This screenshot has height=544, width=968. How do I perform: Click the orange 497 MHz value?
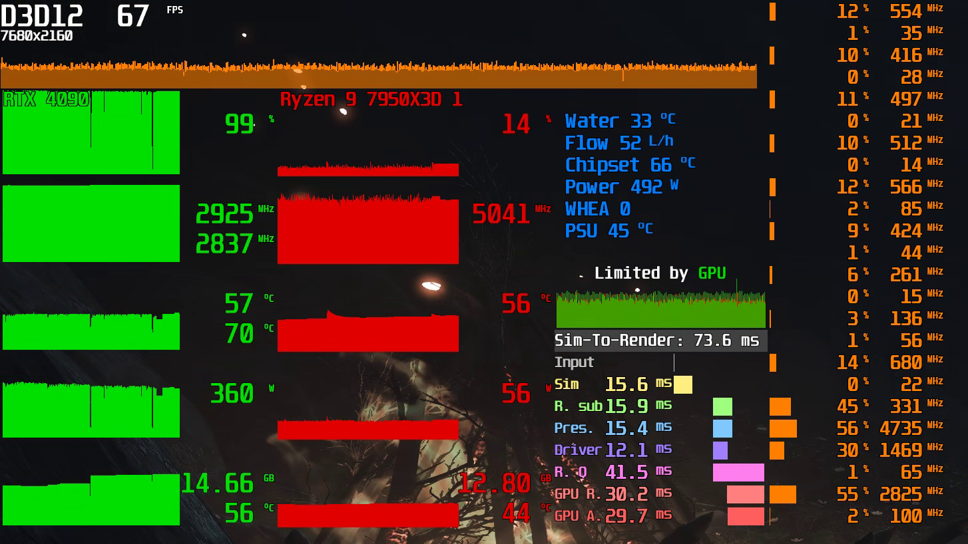click(x=916, y=99)
